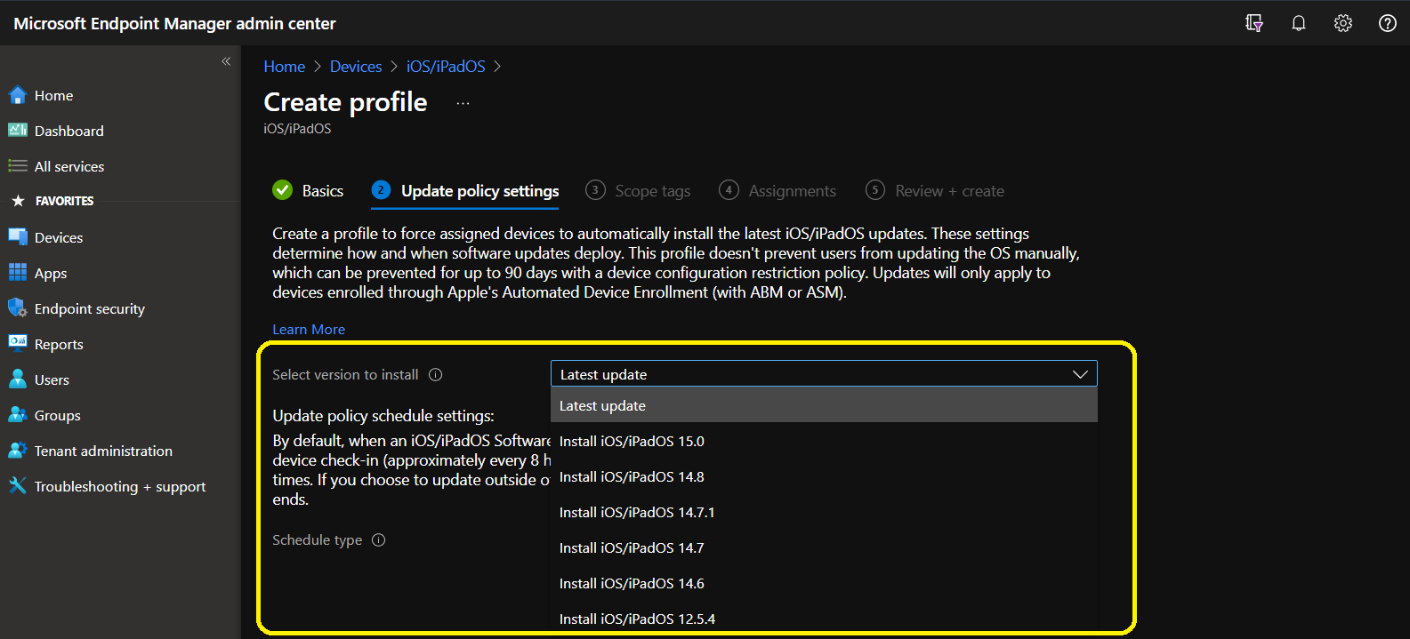Click the help question mark icon
Viewport: 1410px width, 639px height.
point(1387,23)
